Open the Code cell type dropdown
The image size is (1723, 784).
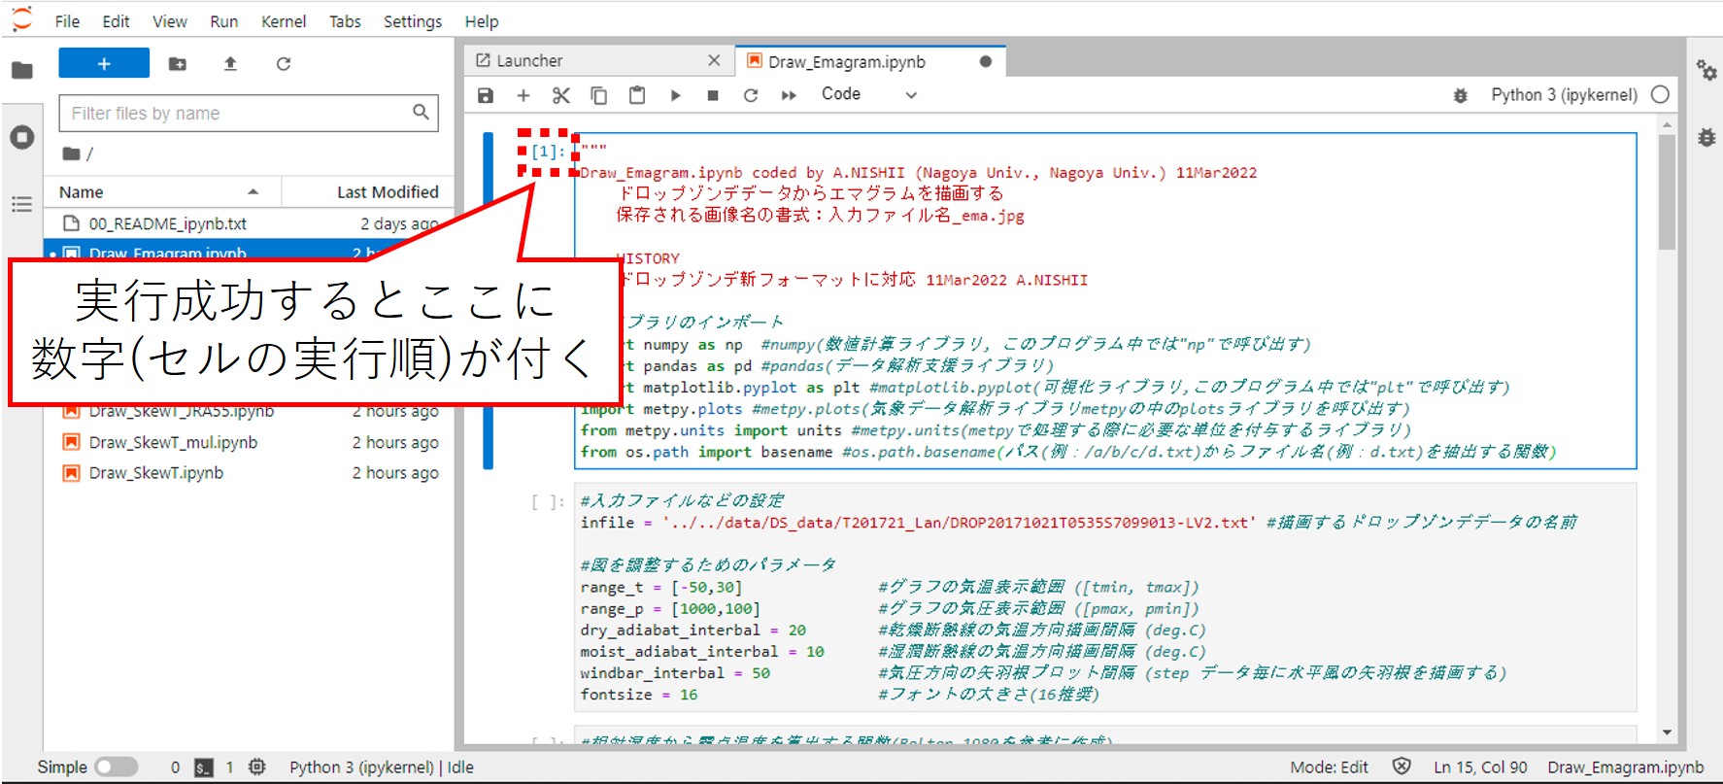(x=868, y=94)
